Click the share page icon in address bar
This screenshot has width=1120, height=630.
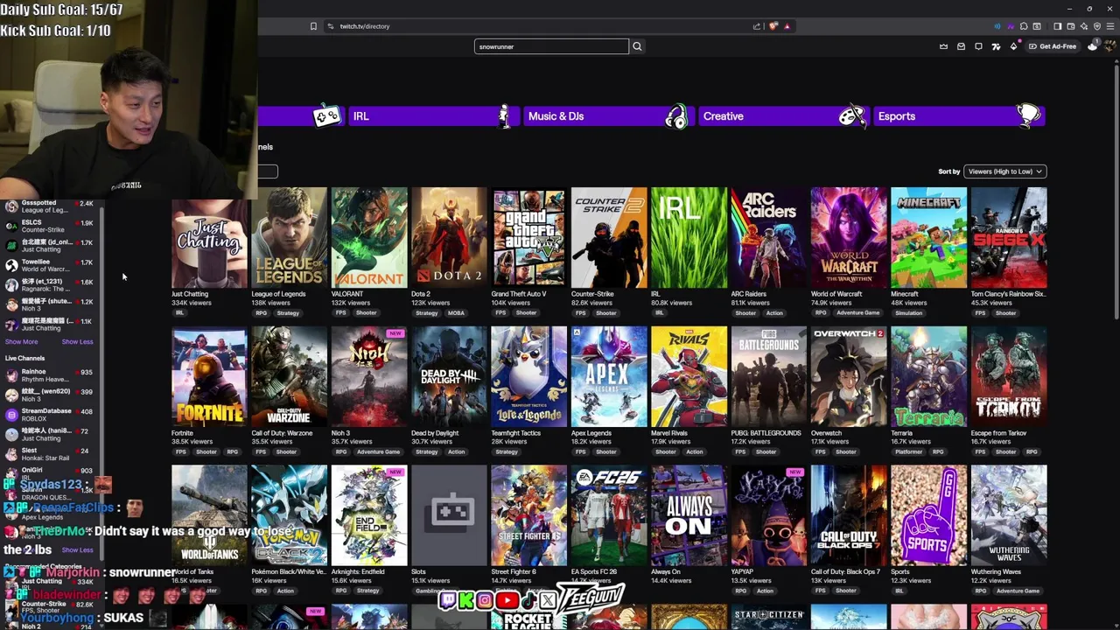click(x=757, y=26)
